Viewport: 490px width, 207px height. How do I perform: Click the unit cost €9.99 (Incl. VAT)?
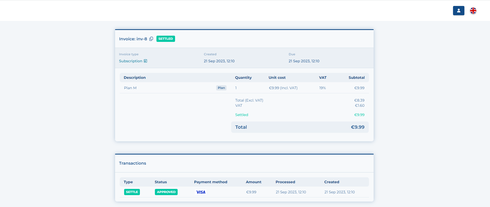[x=283, y=88]
